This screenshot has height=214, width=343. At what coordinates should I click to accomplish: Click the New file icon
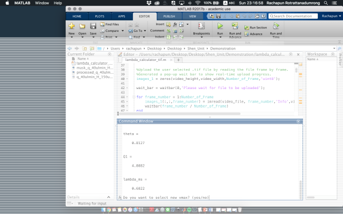71,26
